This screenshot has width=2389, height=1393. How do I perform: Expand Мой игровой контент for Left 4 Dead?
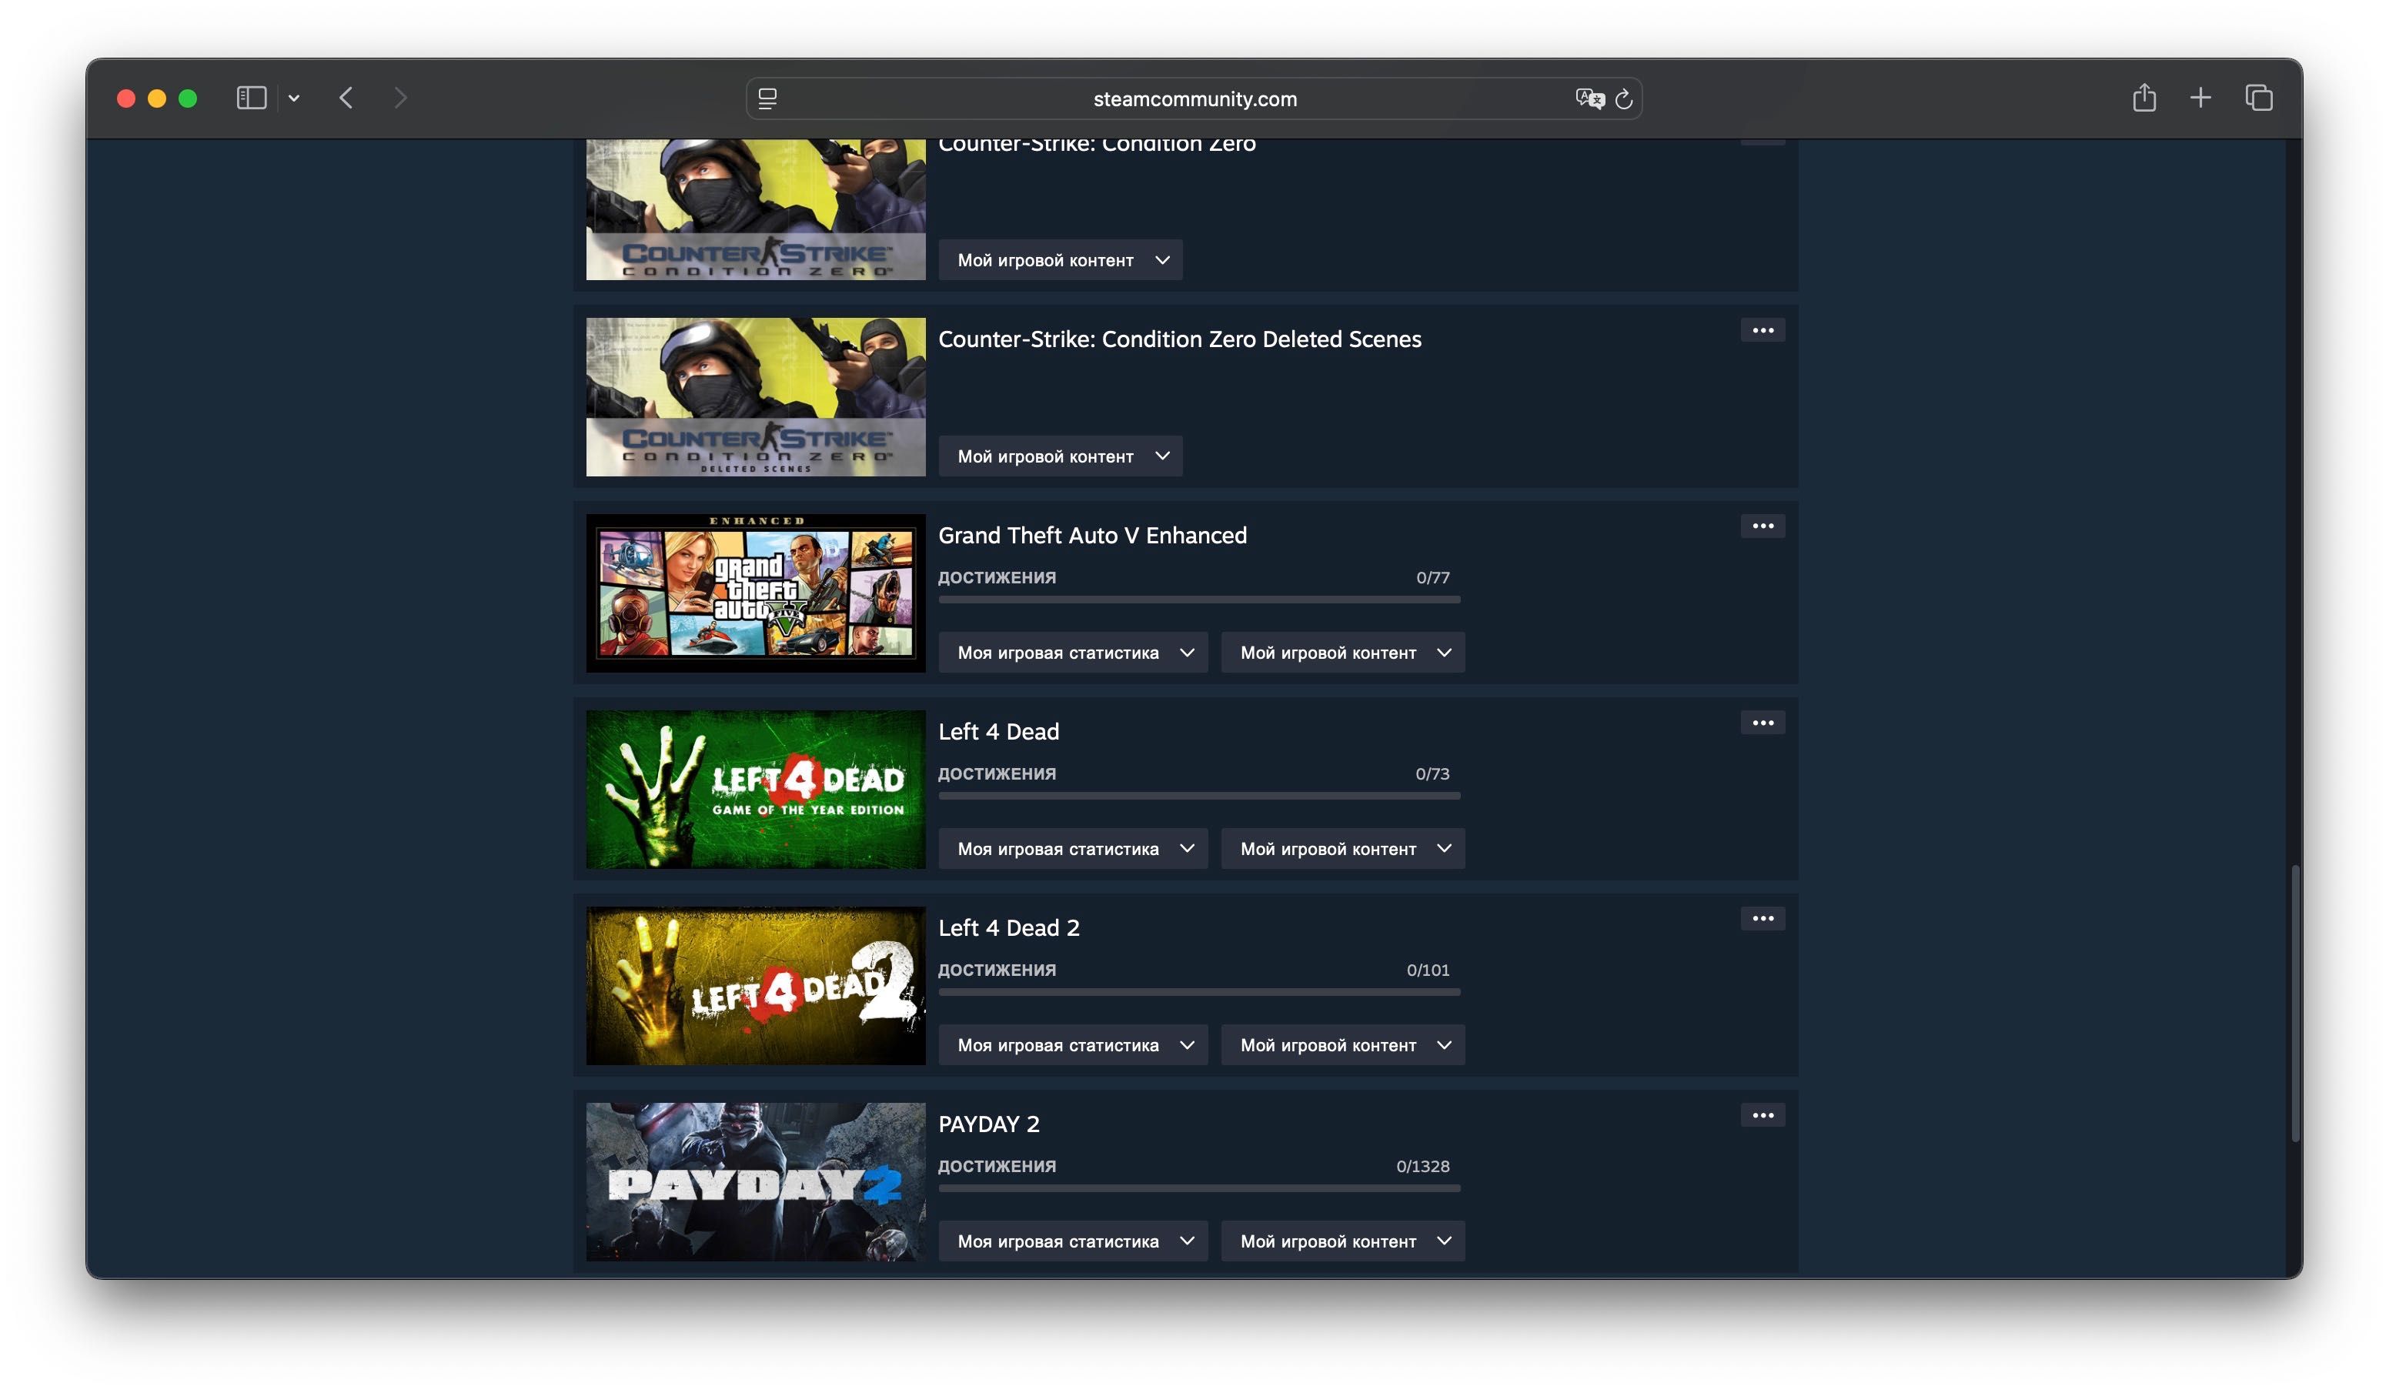[x=1342, y=849]
